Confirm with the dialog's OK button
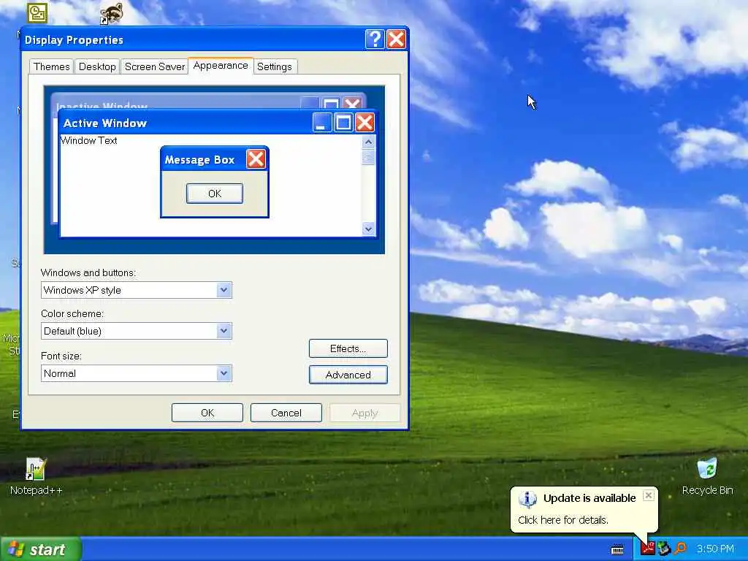Image resolution: width=748 pixels, height=561 pixels. pos(207,413)
